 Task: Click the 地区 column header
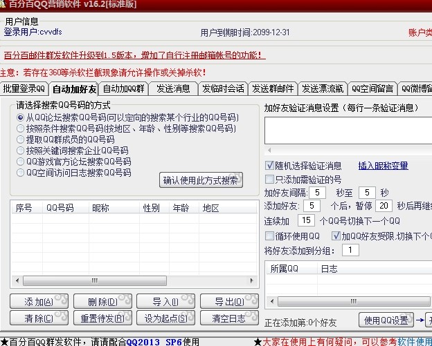(x=228, y=208)
